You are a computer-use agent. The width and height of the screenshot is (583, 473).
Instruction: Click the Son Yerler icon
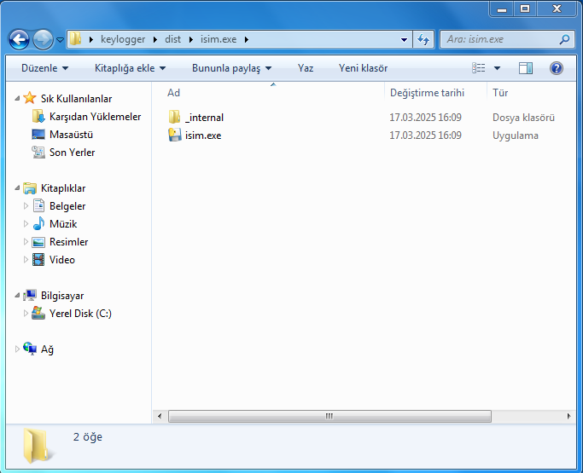point(38,153)
